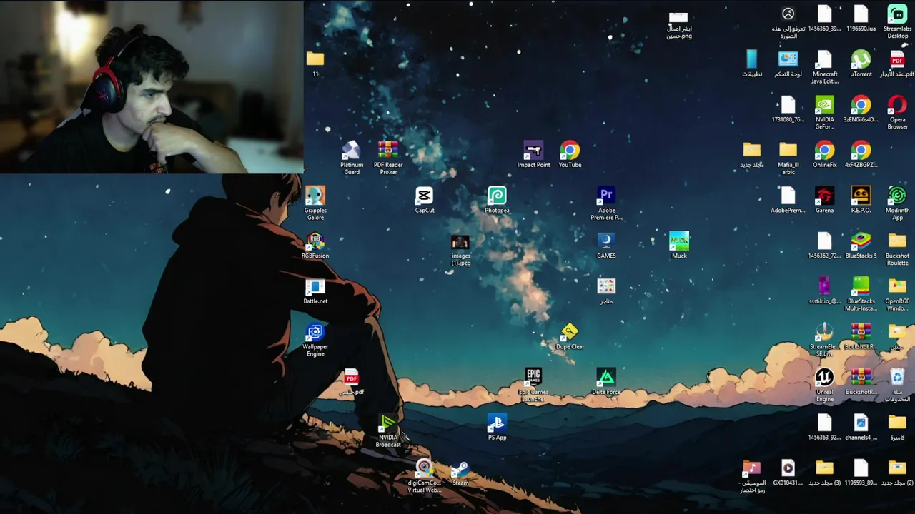The image size is (915, 514).
Task: Launch RGBFusion from the desktop
Action: coord(315,246)
